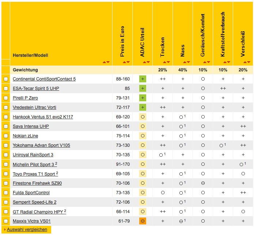The width and height of the screenshot is (254, 235).
Task: Open Continental ContiSportContact 5 link
Action: [44, 79]
